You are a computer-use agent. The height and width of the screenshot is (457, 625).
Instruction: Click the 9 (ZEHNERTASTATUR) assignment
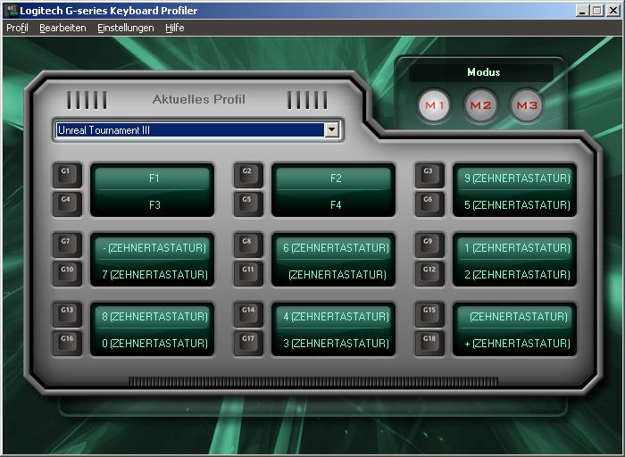coord(514,179)
